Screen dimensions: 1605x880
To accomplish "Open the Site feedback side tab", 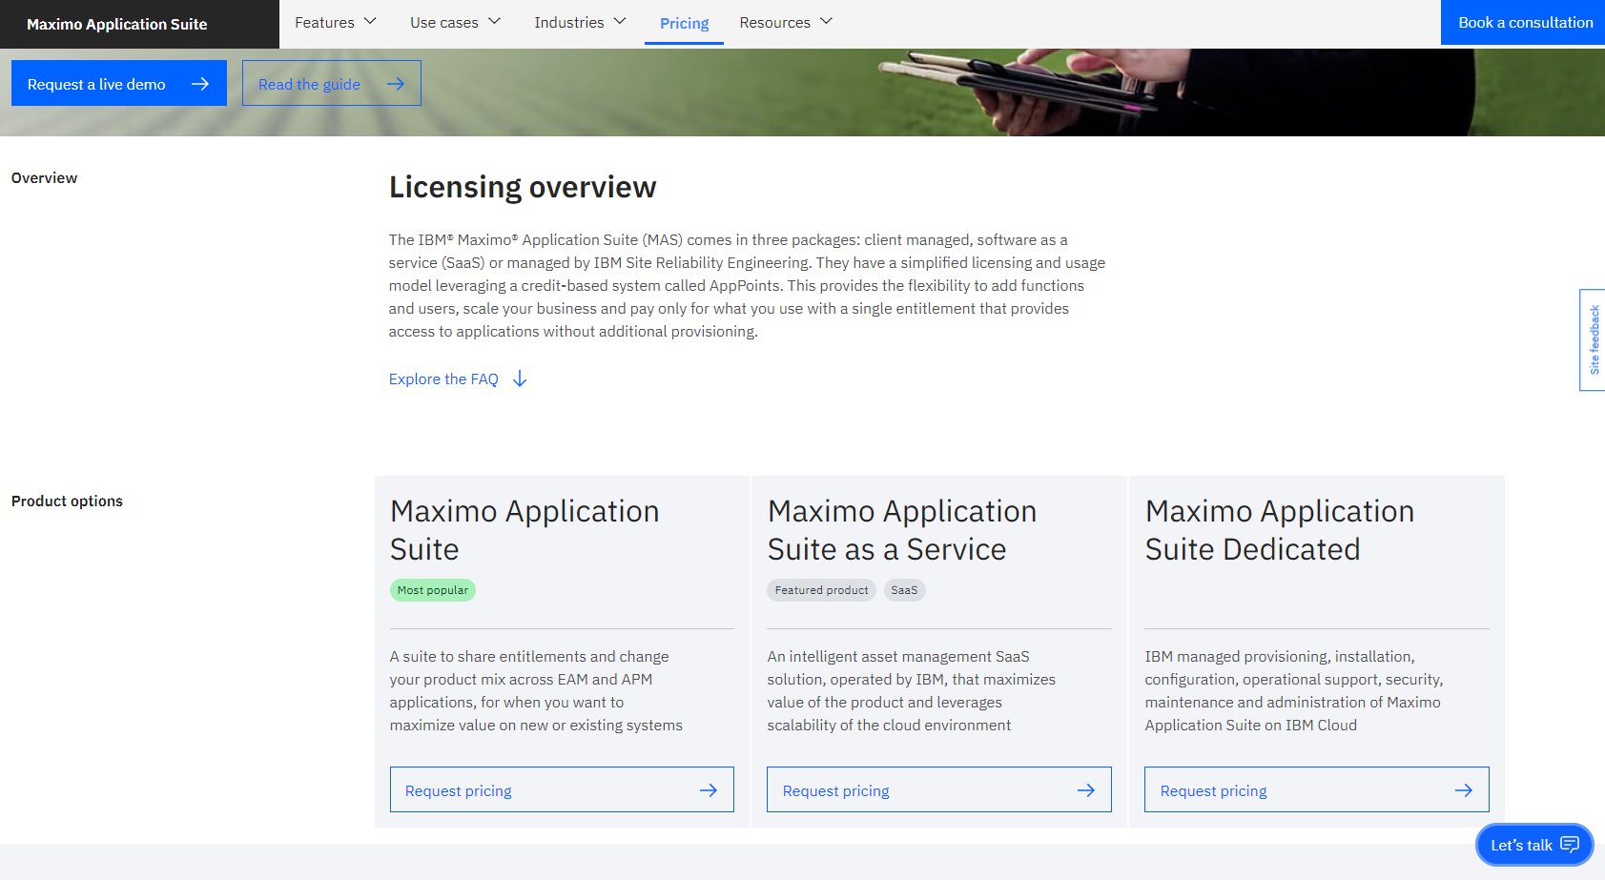I will click(x=1593, y=339).
